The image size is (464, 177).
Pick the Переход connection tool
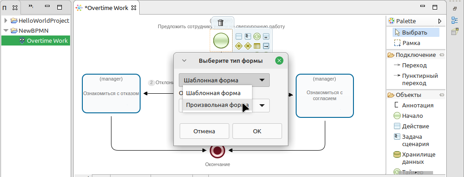point(410,65)
